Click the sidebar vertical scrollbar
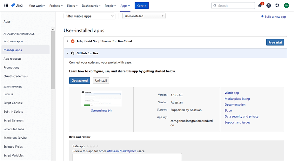This screenshot has height=161, width=294. pyautogui.click(x=53, y=60)
